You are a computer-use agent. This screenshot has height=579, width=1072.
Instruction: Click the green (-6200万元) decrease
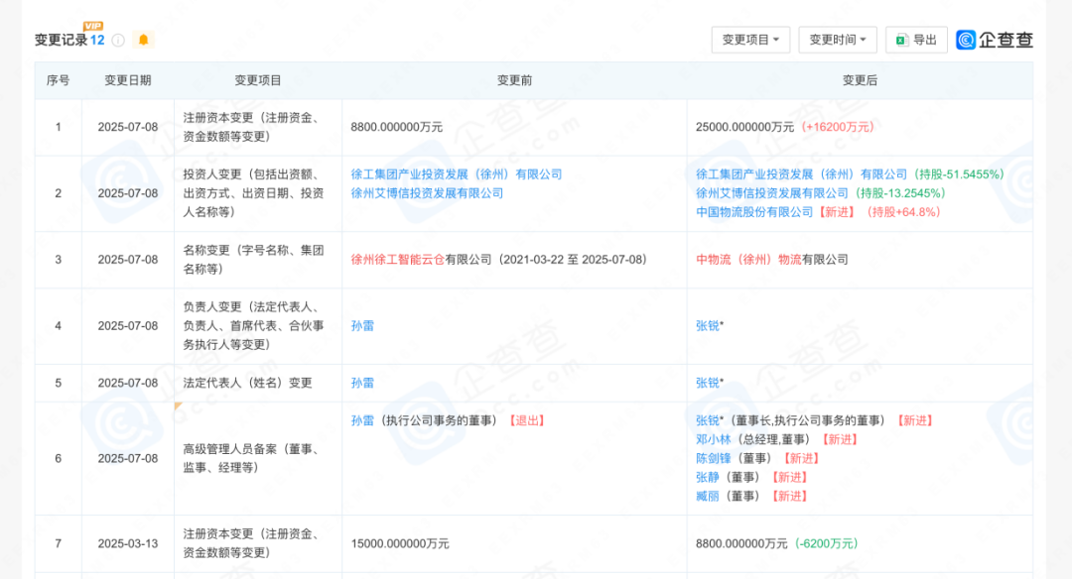click(x=826, y=543)
